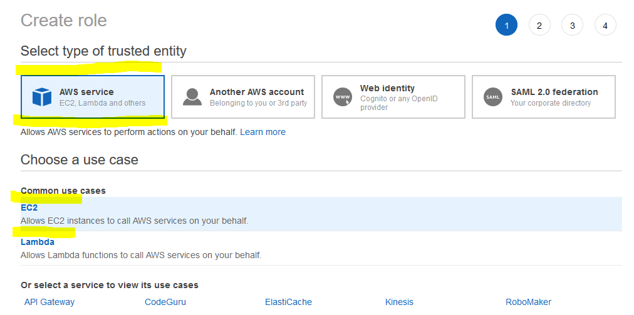The image size is (634, 315).
Task: Click 'Allows Lambda functions to call AWS services' text
Action: click(x=141, y=255)
